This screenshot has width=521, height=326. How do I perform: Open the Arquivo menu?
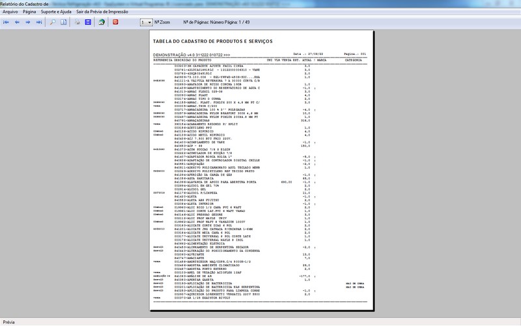[x=10, y=12]
